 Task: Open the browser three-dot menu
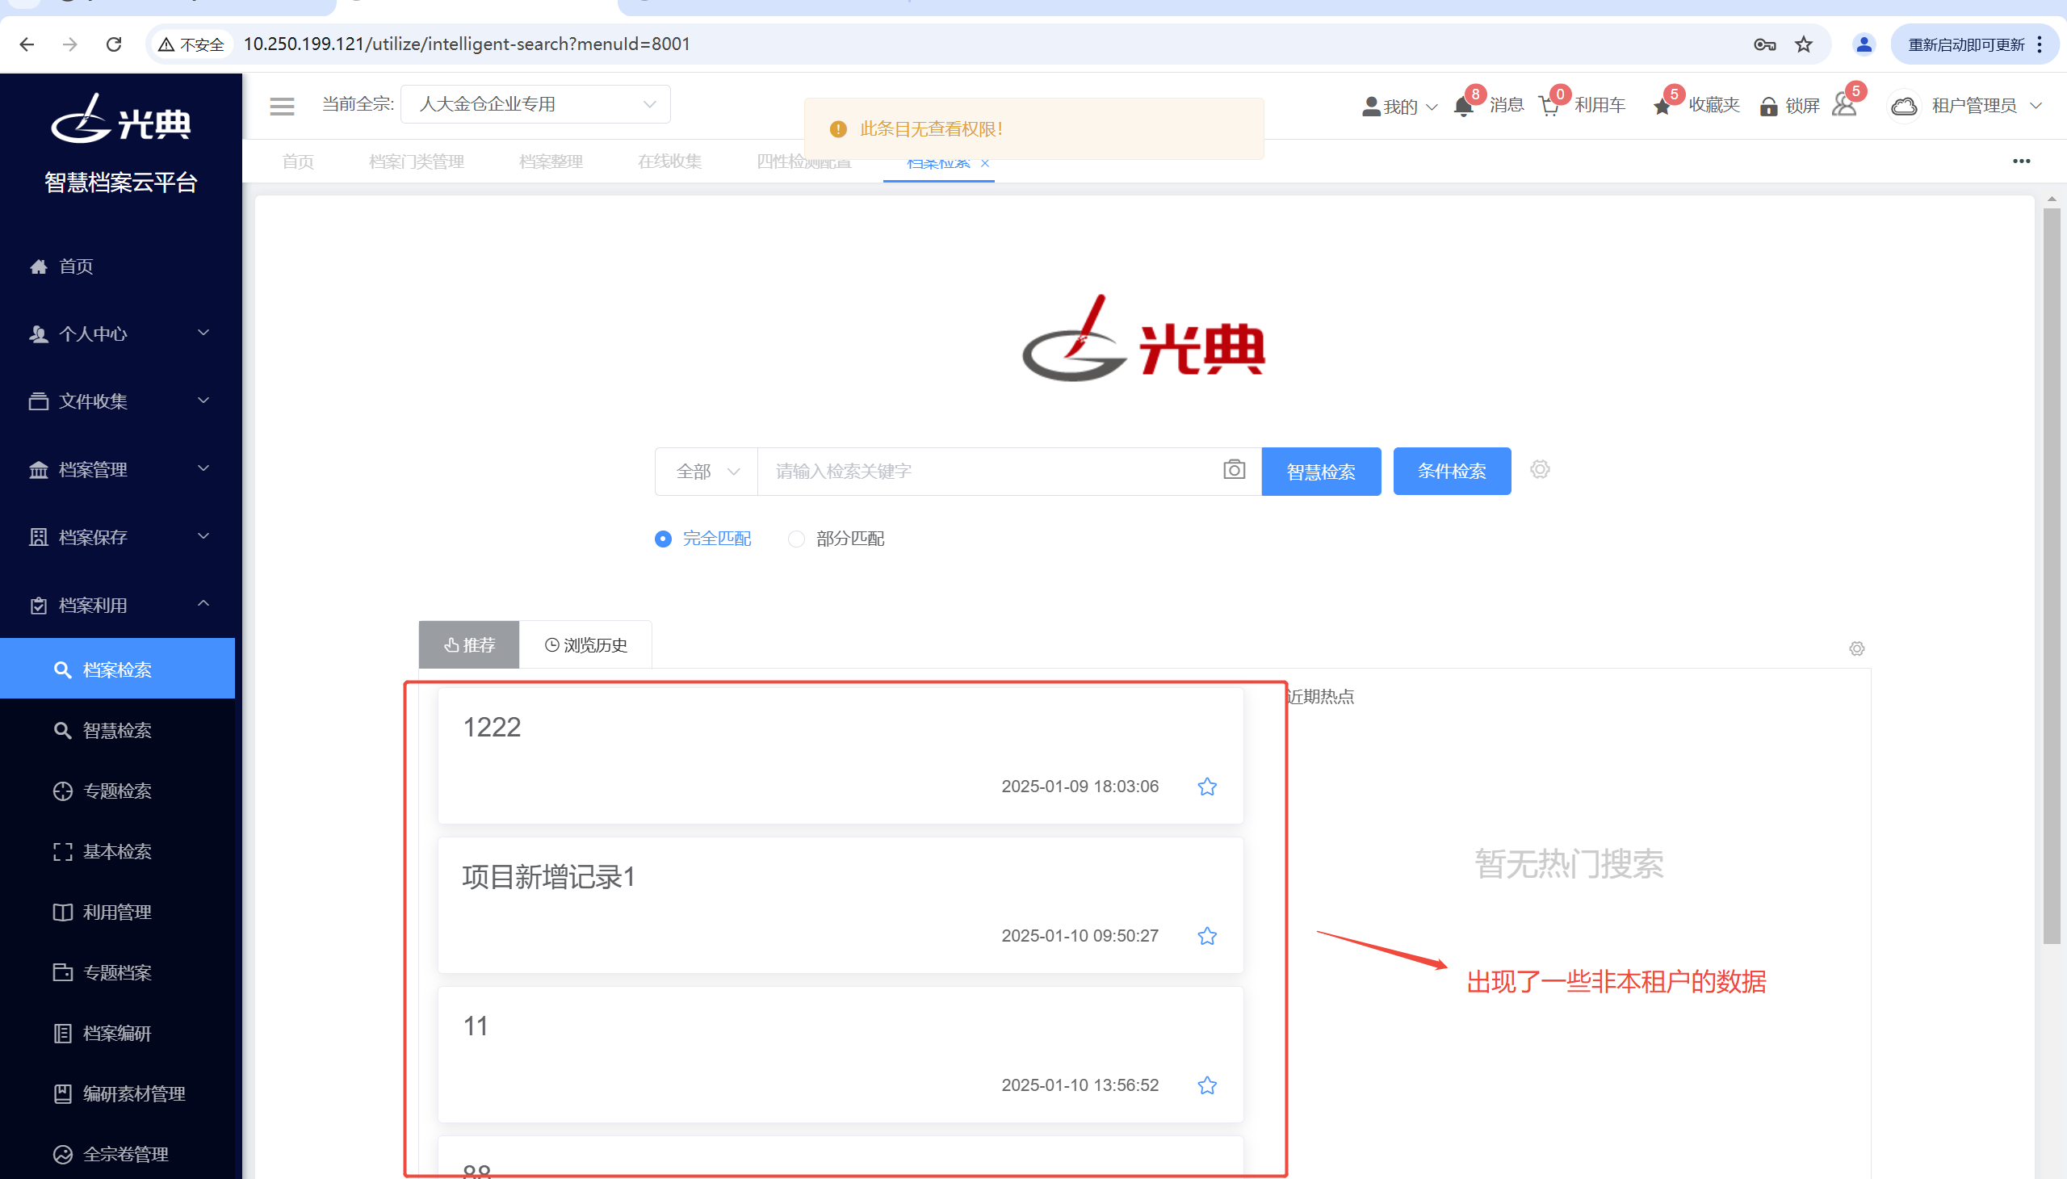(x=2040, y=44)
